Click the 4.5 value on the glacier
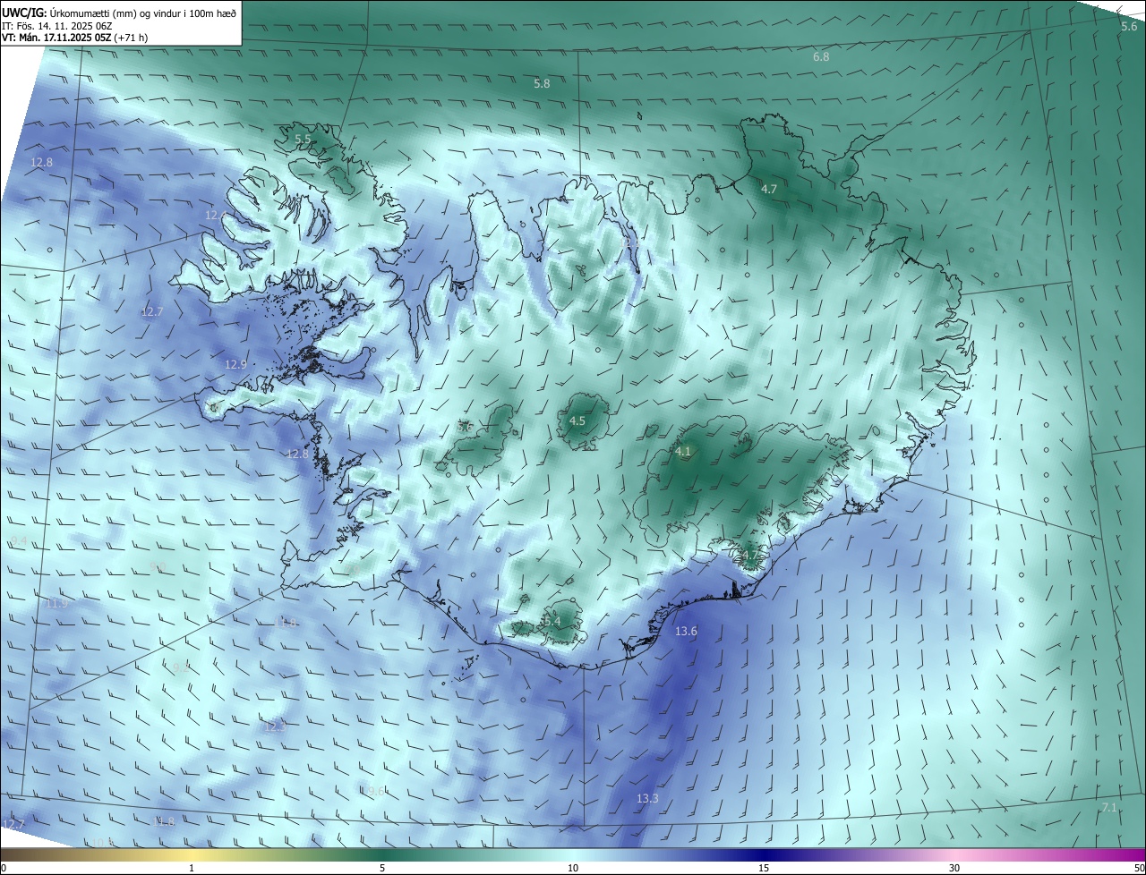 577,421
